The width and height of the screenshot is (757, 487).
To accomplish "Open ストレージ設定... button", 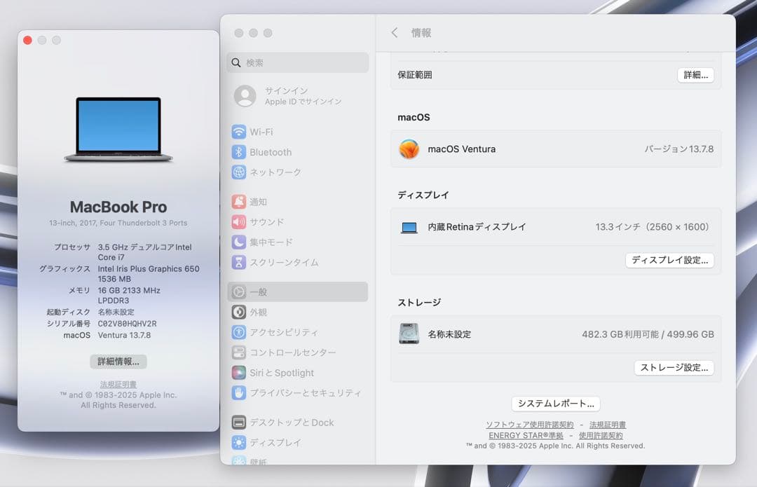I will (674, 368).
